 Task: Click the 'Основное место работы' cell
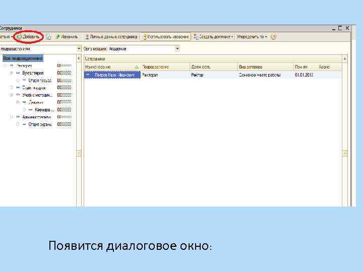266,75
